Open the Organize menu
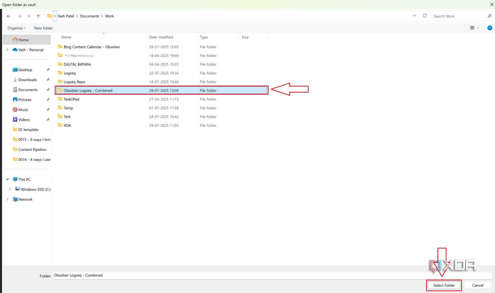The width and height of the screenshot is (495, 293). click(16, 28)
